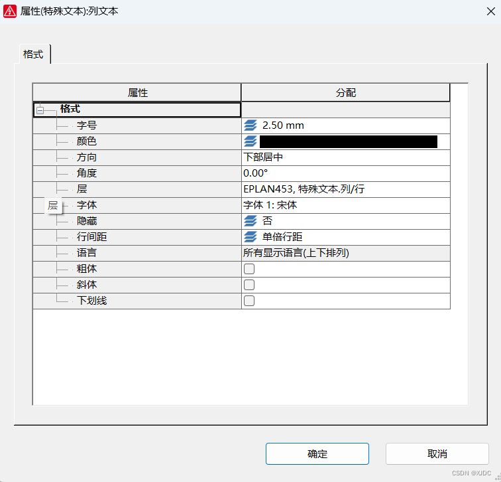Enable the 下划线 underline checkbox
The width and height of the screenshot is (501, 482).
pos(249,301)
